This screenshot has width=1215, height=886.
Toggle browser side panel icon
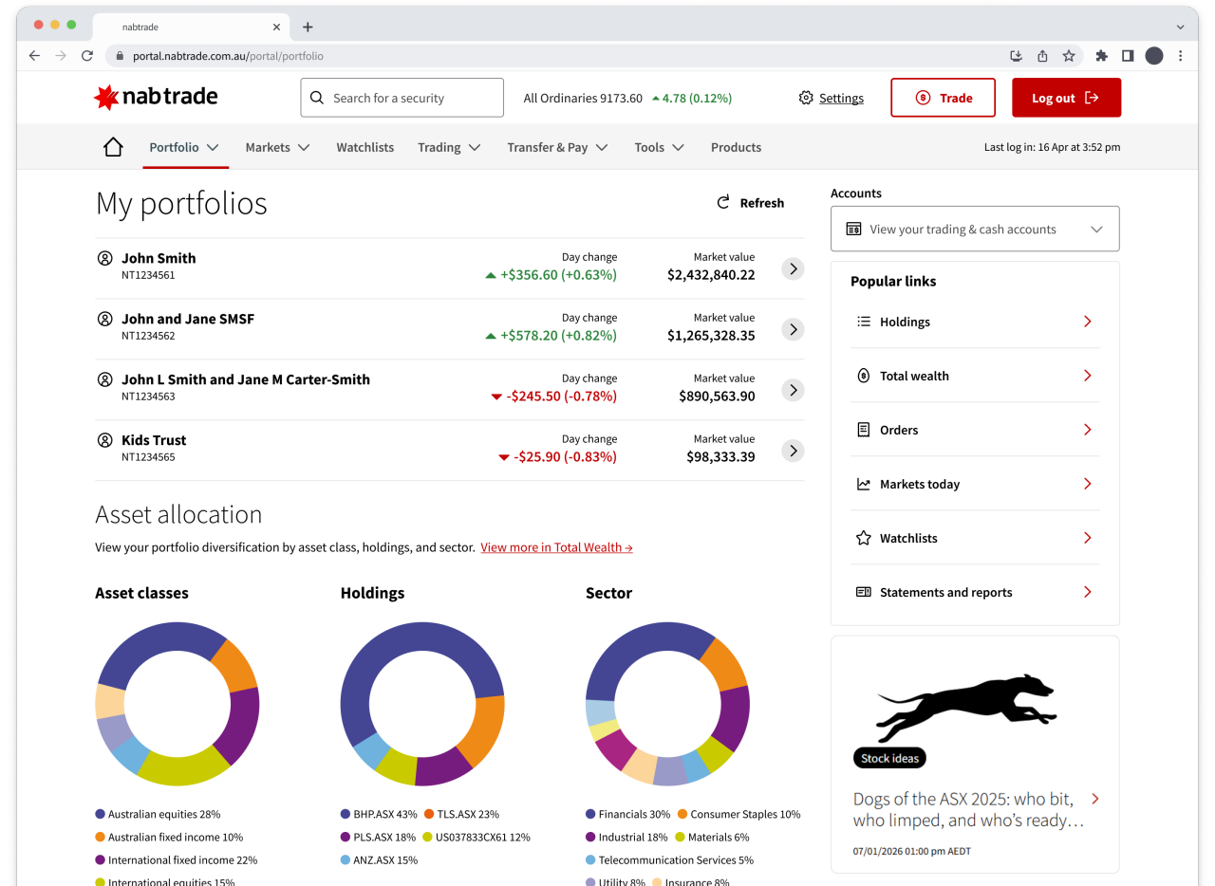[x=1128, y=56]
